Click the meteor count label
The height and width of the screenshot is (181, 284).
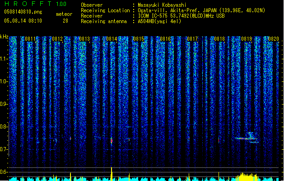click(x=64, y=14)
